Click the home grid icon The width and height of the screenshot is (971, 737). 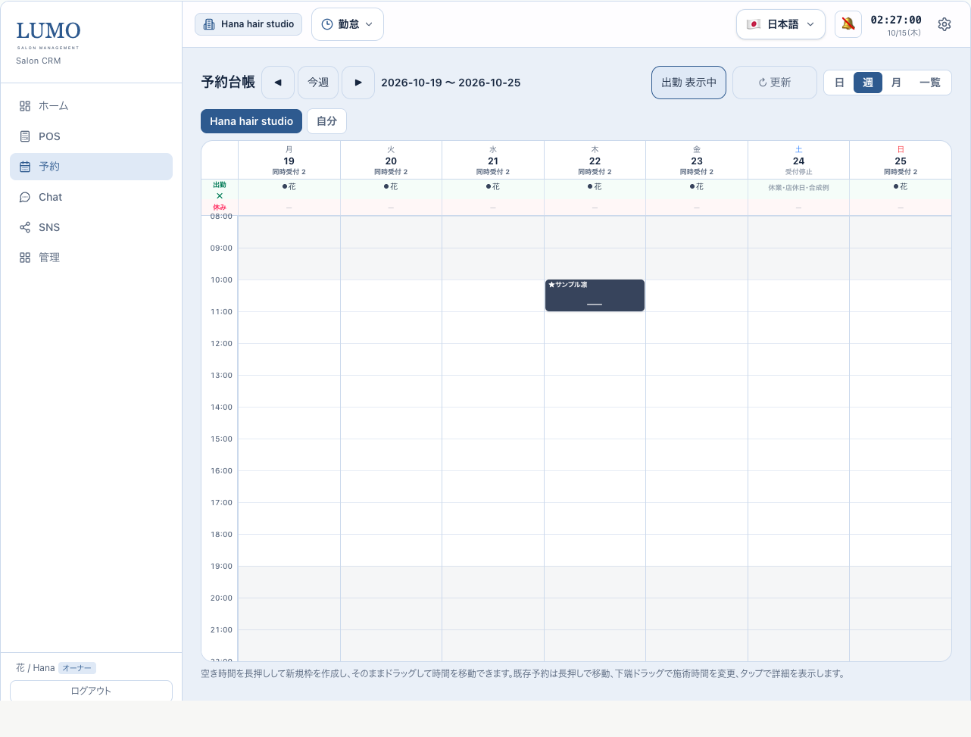click(25, 106)
